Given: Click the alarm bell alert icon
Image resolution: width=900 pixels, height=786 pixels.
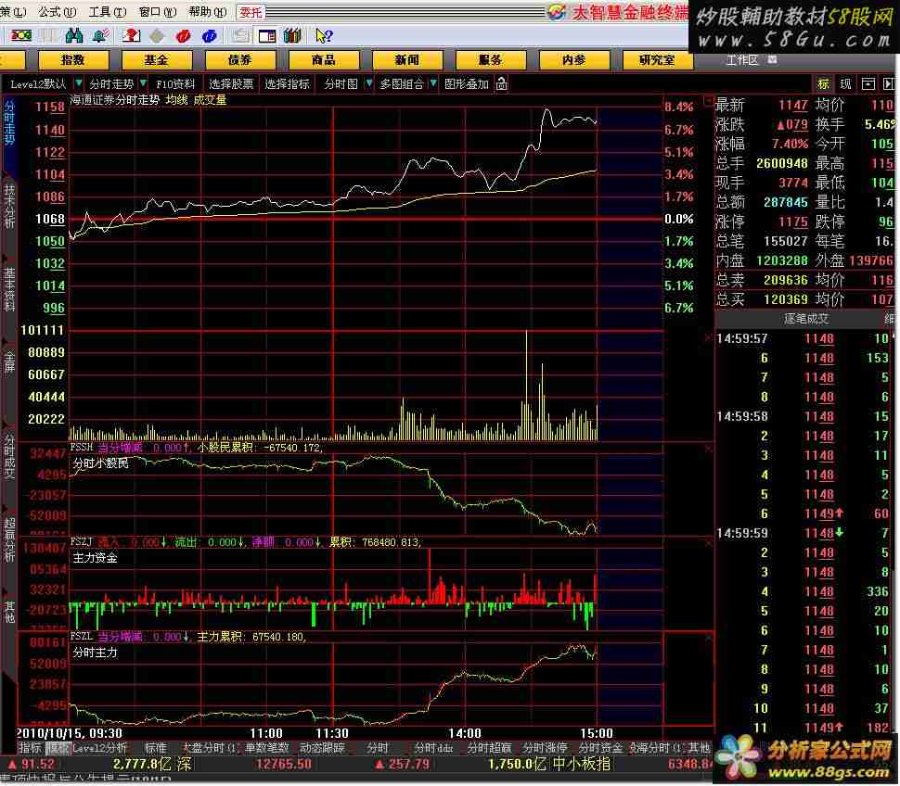Looking at the screenshot, I should point(100,36).
